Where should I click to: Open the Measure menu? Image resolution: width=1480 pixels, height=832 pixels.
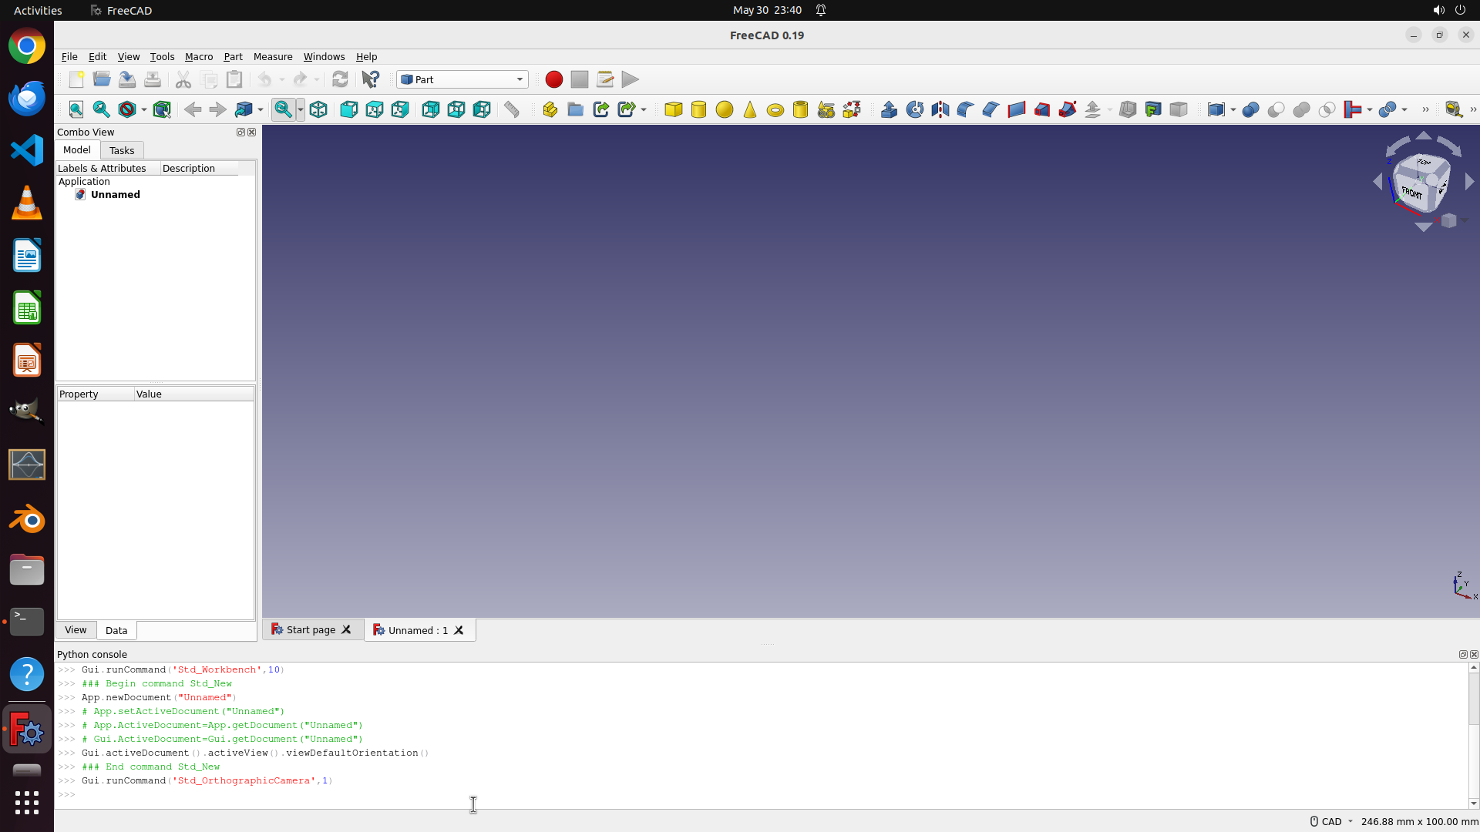(x=273, y=56)
